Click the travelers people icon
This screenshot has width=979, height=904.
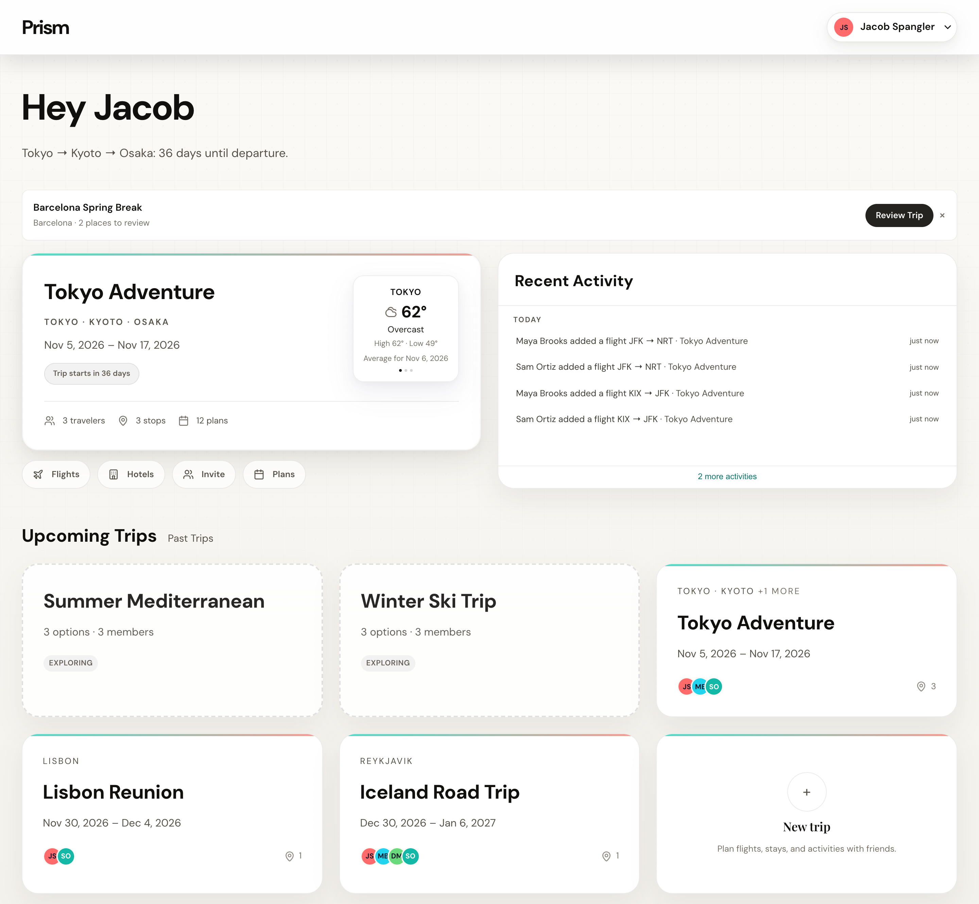[50, 421]
